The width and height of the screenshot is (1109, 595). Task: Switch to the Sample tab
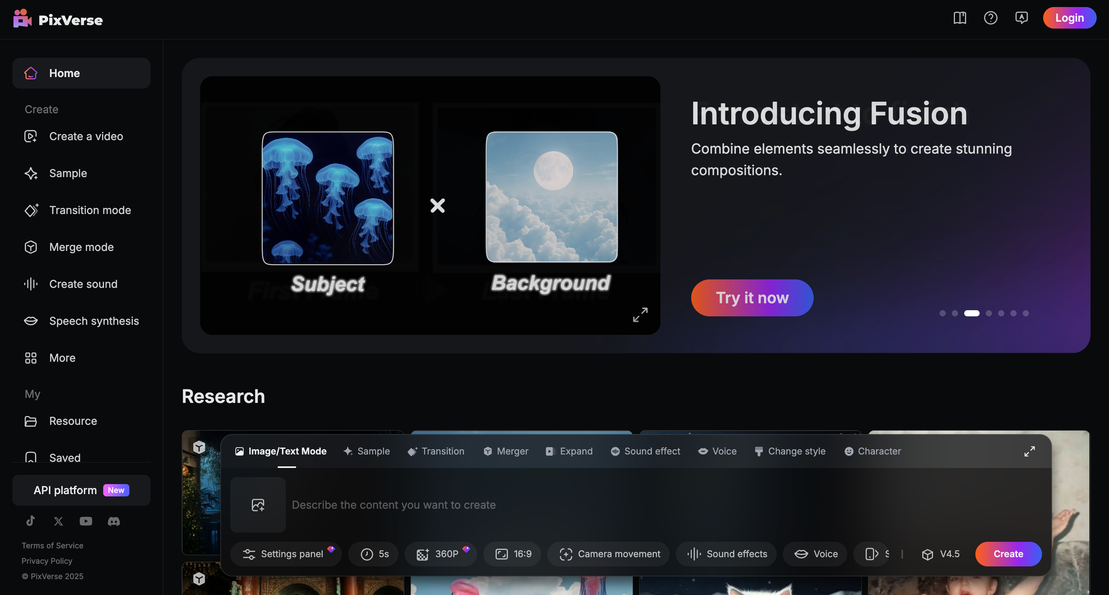point(367,452)
